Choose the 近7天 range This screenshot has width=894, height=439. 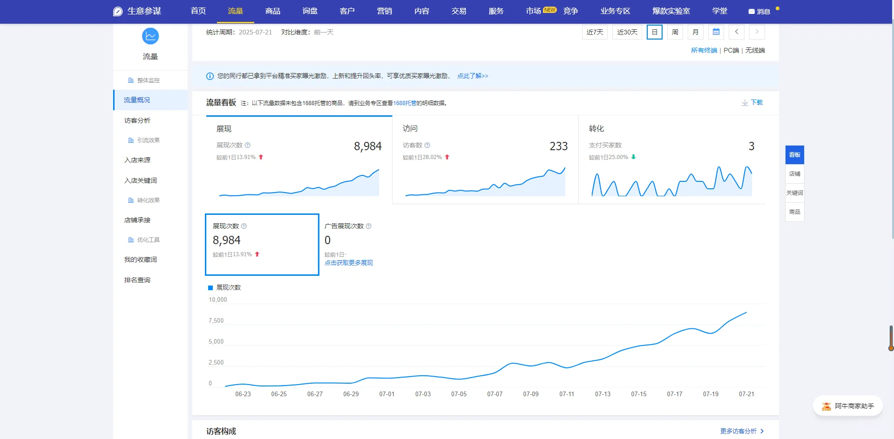tap(595, 32)
